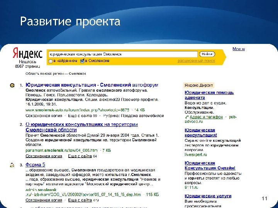Open the 'расширенный поиск' link
The image size is (278, 208).
click(196, 61)
